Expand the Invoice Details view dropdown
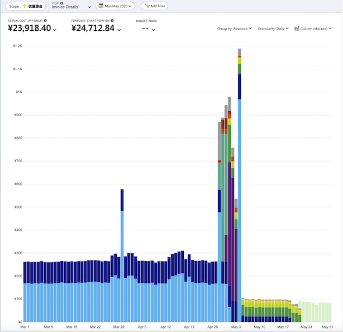 pos(89,7)
